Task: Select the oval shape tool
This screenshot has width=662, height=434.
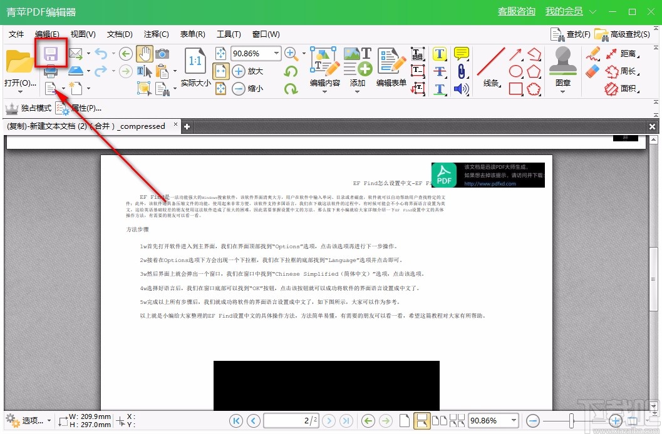Action: point(516,71)
